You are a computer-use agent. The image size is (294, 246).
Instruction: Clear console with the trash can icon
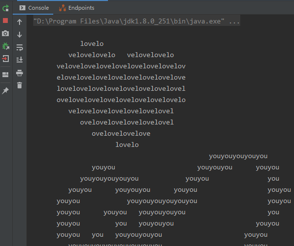(x=20, y=85)
